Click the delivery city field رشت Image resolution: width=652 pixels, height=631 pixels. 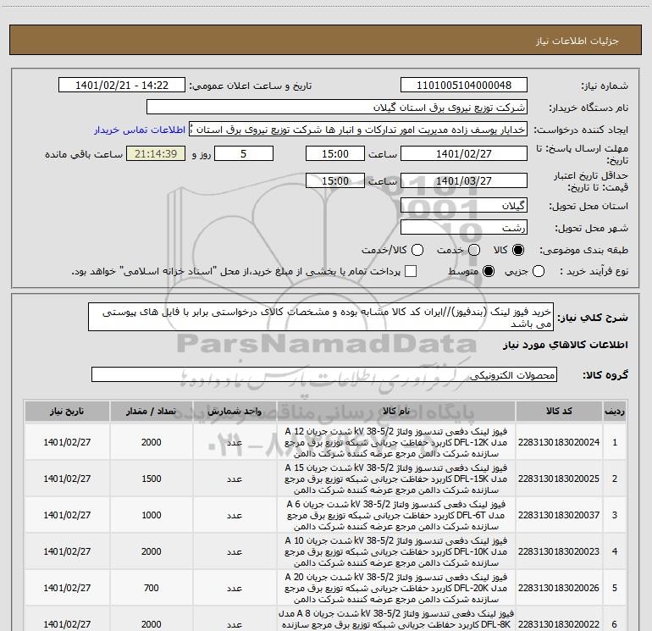464,228
